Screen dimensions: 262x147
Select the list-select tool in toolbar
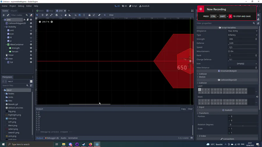(57, 15)
